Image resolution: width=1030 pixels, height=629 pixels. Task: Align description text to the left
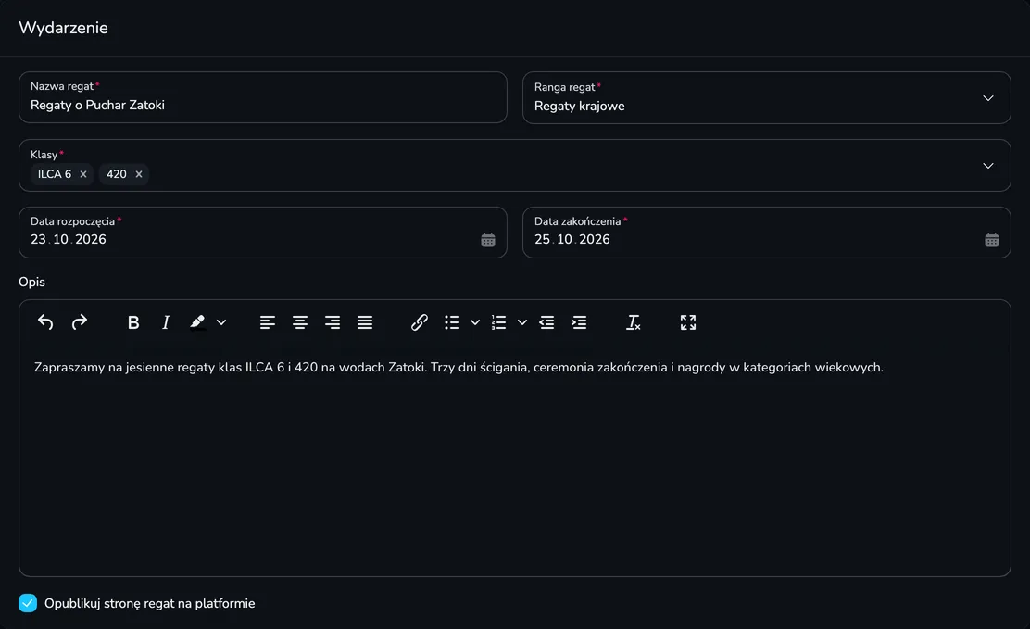268,322
